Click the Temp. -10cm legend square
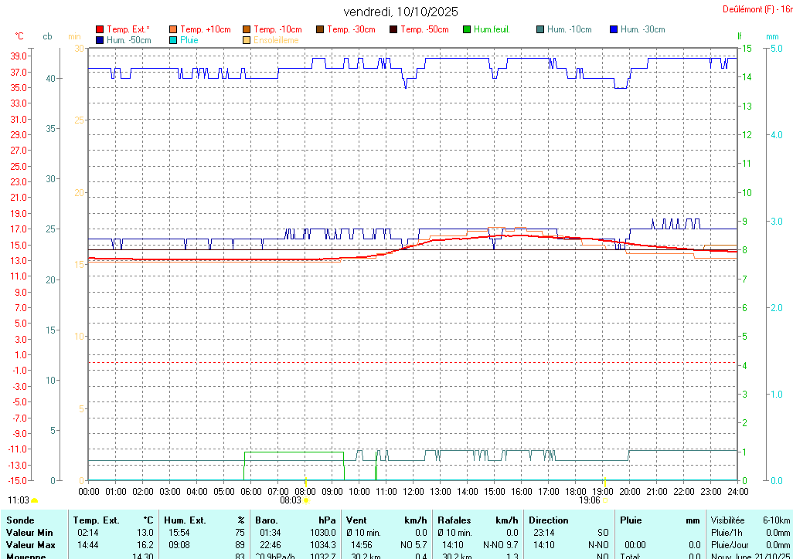Viewport: 793px width, 559px height. [247, 29]
